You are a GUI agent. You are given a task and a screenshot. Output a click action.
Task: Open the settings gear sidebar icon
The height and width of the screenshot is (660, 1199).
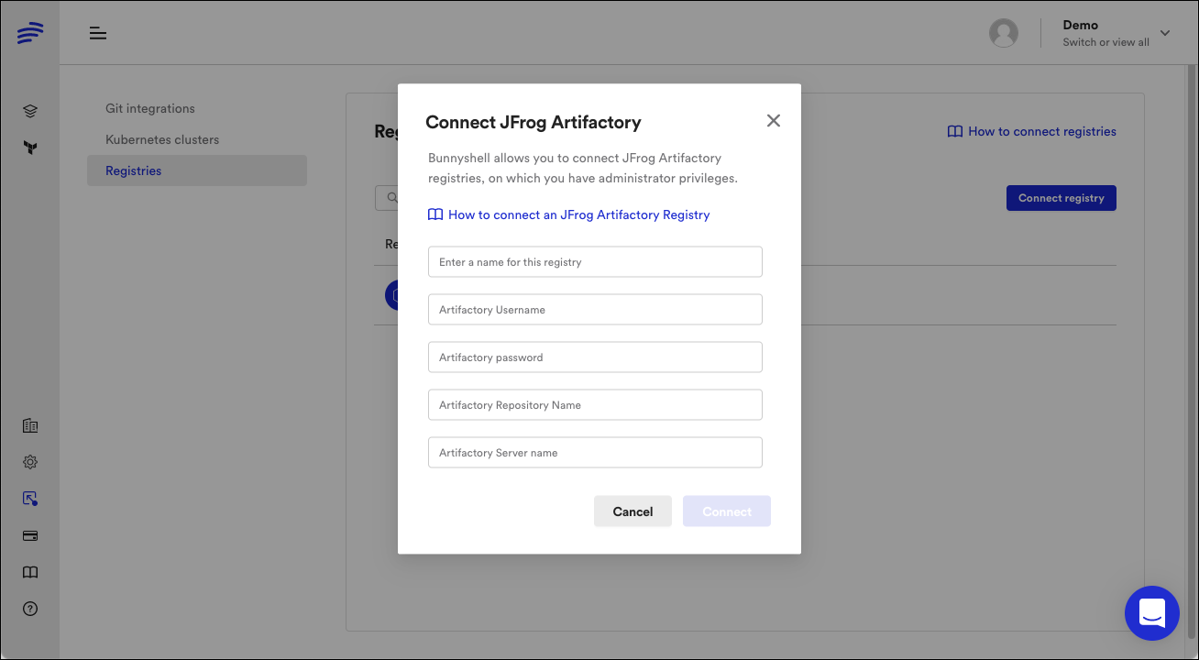(30, 462)
